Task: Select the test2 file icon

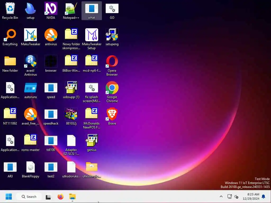Action: [51, 169]
